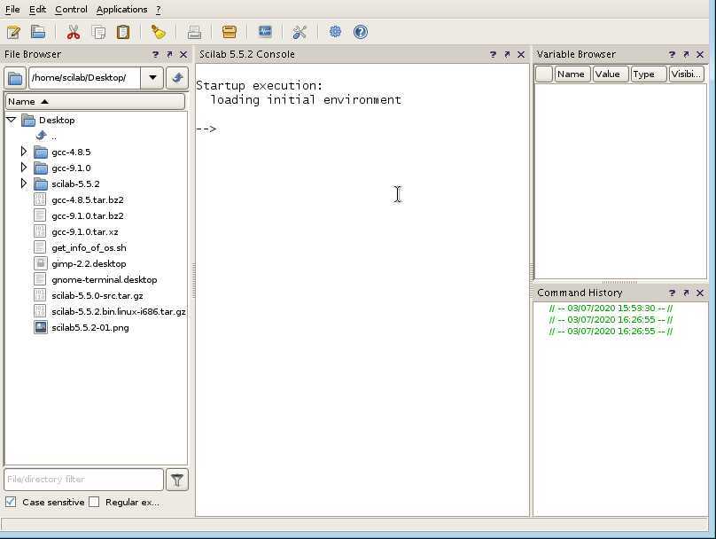Toggle the Case sensitive checkbox

coord(11,502)
